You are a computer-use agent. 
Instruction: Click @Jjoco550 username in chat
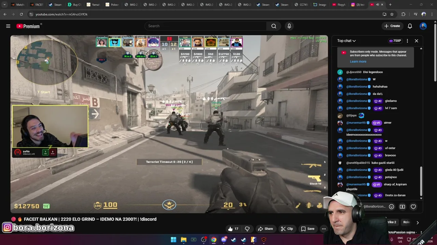pyautogui.click(x=354, y=72)
